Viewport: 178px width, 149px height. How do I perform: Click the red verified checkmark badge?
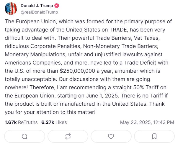(57, 6)
